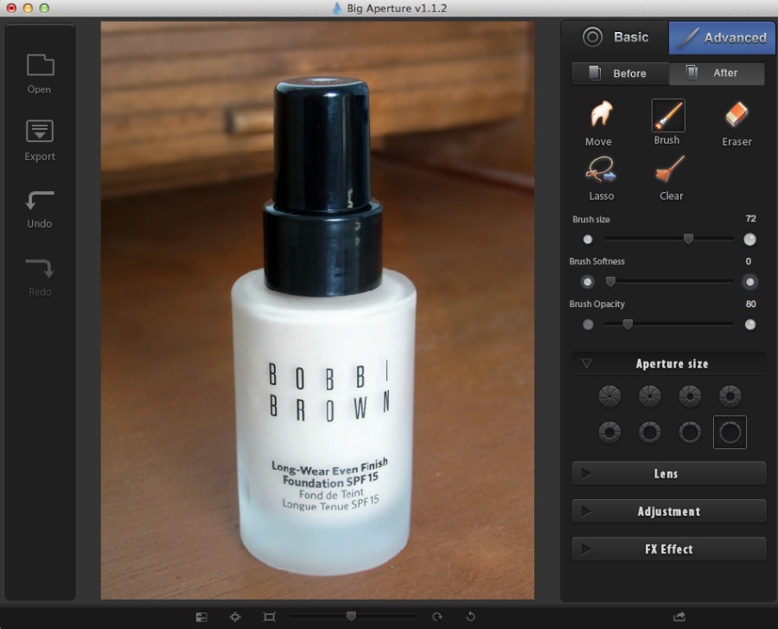Image resolution: width=778 pixels, height=629 pixels.
Task: Redo the undone action
Action: pos(40,278)
